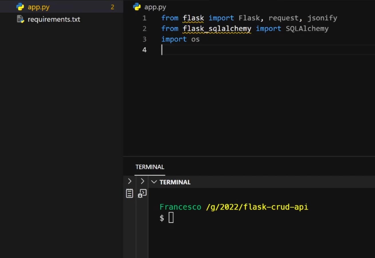The image size is (375, 258).
Task: Click SQLAlchemy on line 2
Action: pos(307,29)
